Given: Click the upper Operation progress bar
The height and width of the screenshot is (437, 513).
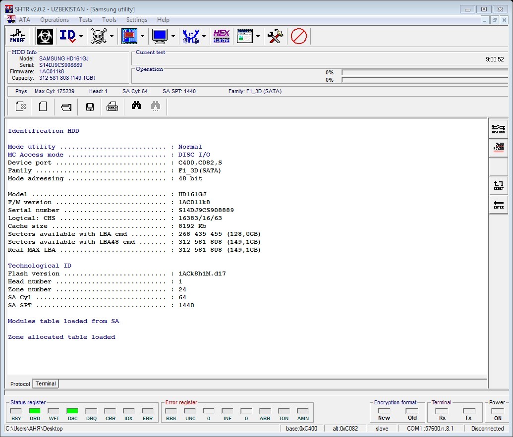Looking at the screenshot, I should (x=425, y=72).
